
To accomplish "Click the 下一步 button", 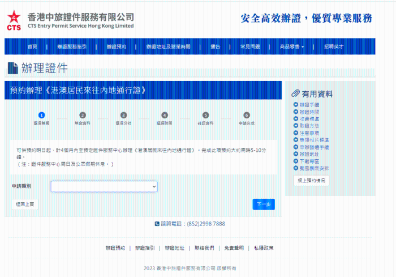I will 263,204.
